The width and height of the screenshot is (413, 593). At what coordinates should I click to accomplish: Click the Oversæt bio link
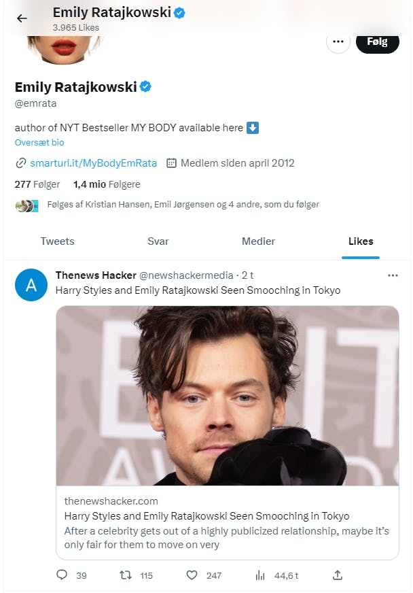[39, 143]
